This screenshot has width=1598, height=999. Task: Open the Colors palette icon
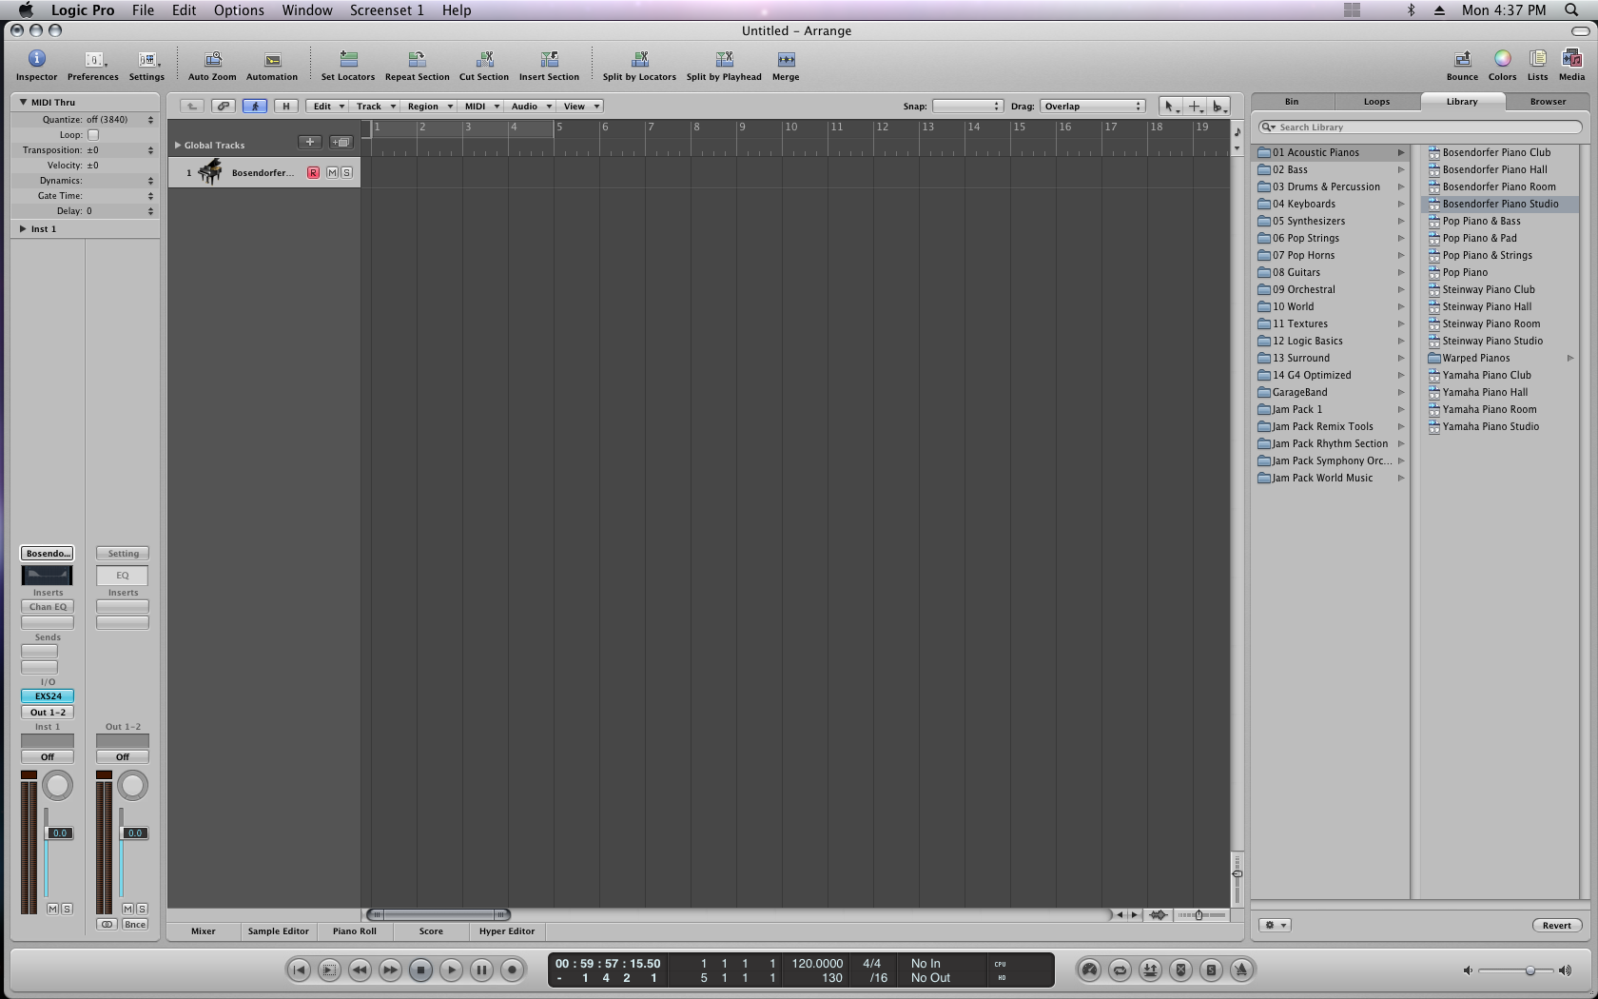click(x=1502, y=65)
